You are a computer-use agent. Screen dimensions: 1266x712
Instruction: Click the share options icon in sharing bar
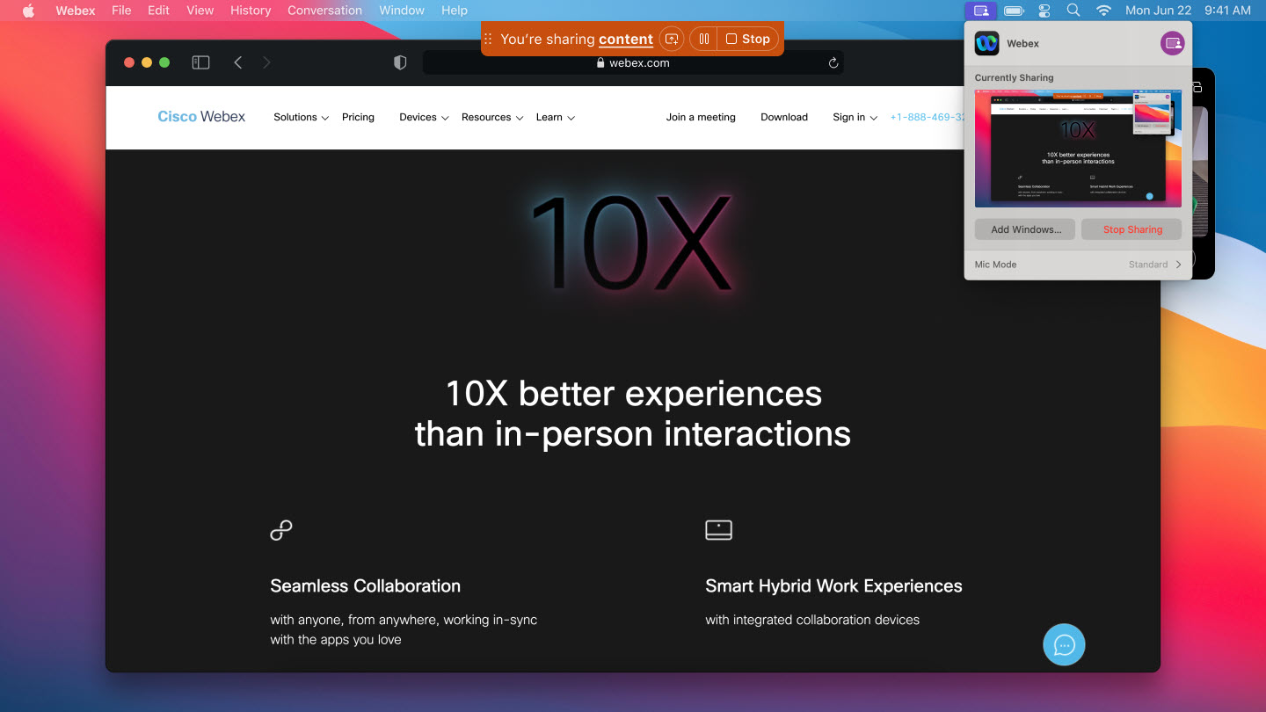pos(672,39)
